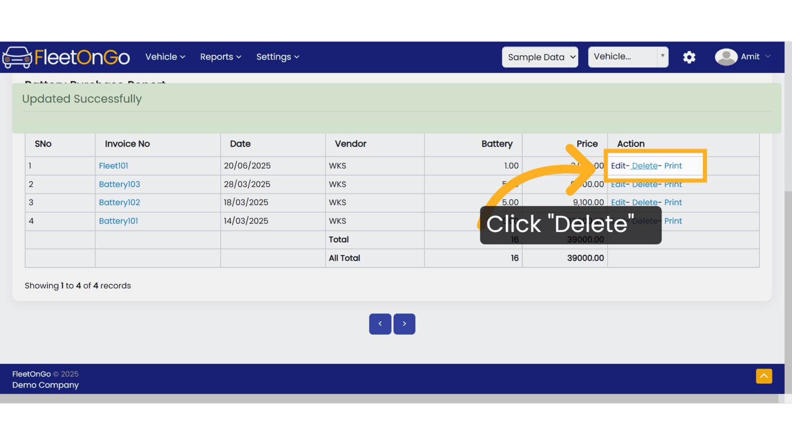The width and height of the screenshot is (792, 445).
Task: Open the Vehicle menu
Action: click(x=165, y=57)
